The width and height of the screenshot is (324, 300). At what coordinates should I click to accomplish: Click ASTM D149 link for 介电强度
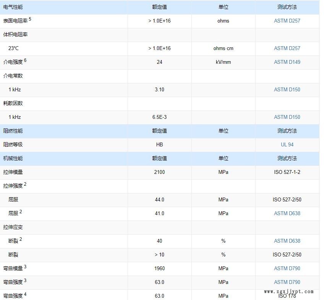pos(287,62)
